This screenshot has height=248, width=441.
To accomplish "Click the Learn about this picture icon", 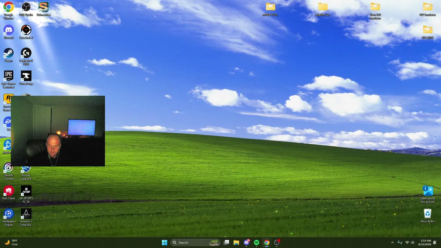I will coord(428,195).
